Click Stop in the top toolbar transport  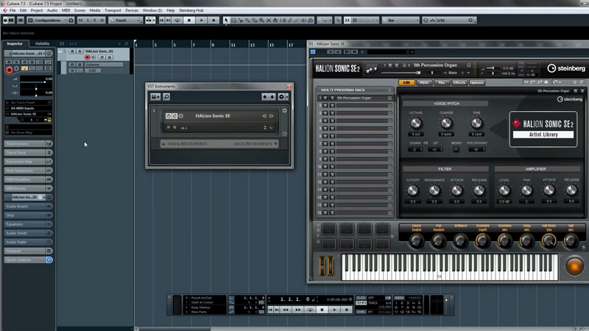tap(189, 21)
